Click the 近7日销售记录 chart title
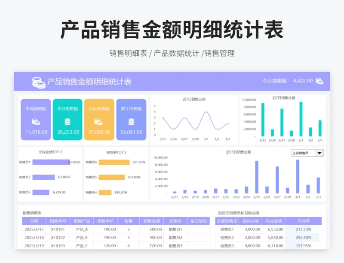This screenshot has height=263, width=344. pyautogui.click(x=194, y=99)
